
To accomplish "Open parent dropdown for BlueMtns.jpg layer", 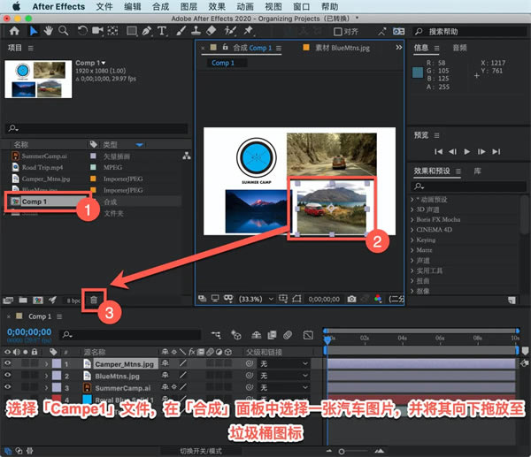I will point(284,376).
